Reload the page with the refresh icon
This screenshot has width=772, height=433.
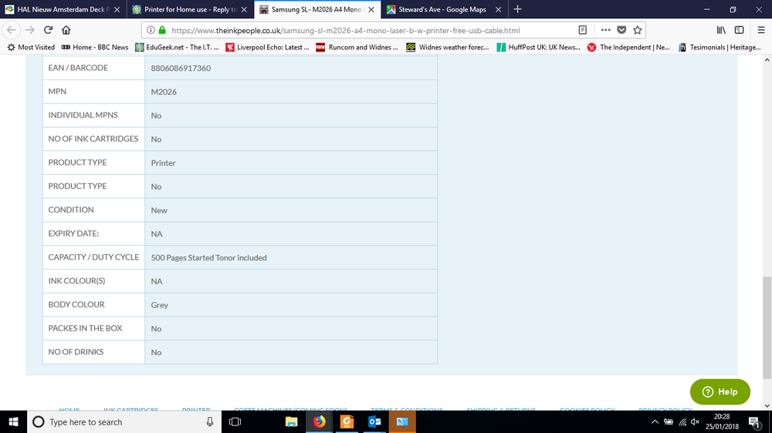48,30
